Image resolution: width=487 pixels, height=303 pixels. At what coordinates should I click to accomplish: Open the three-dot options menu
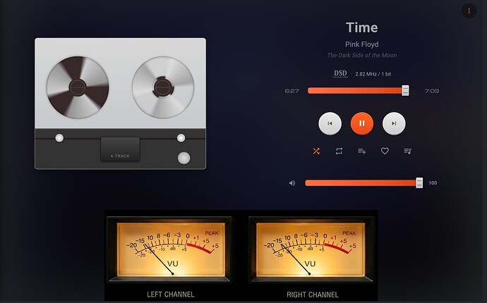click(x=469, y=11)
